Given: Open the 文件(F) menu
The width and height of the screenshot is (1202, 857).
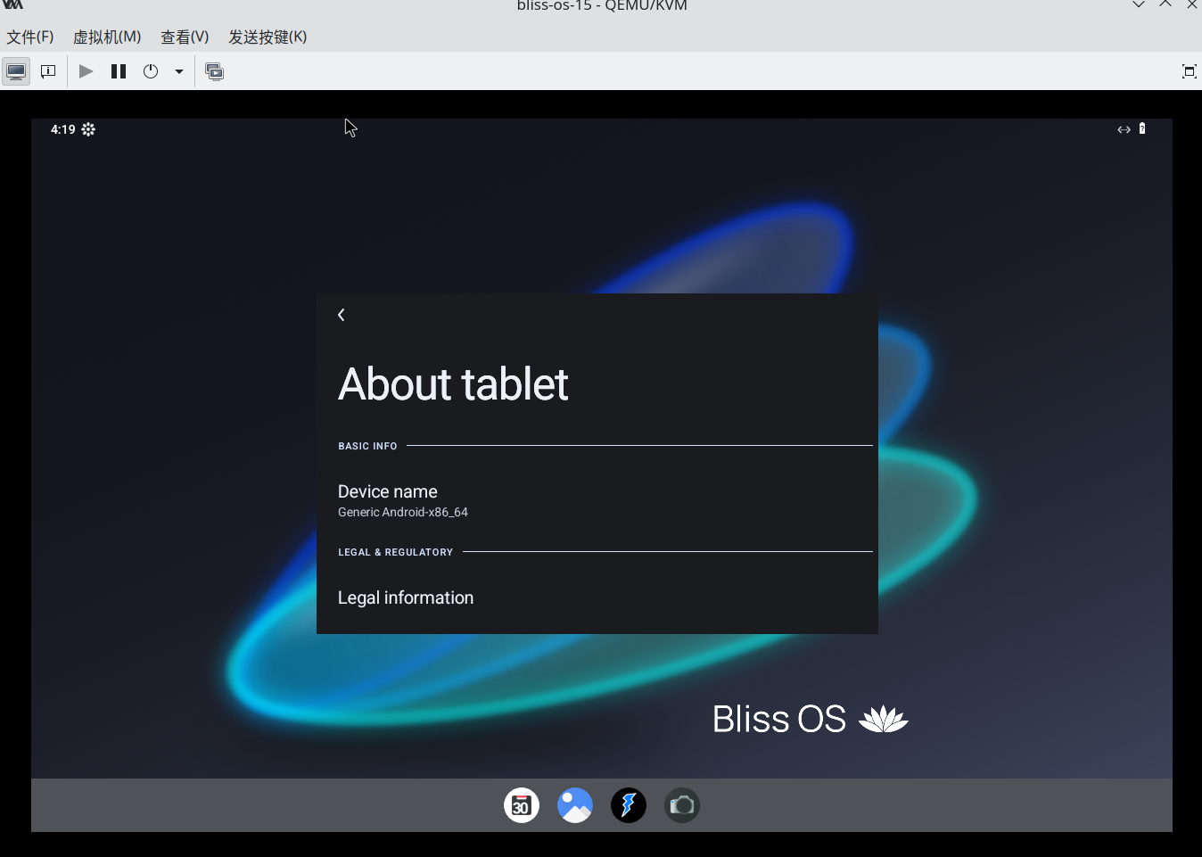Looking at the screenshot, I should 30,37.
